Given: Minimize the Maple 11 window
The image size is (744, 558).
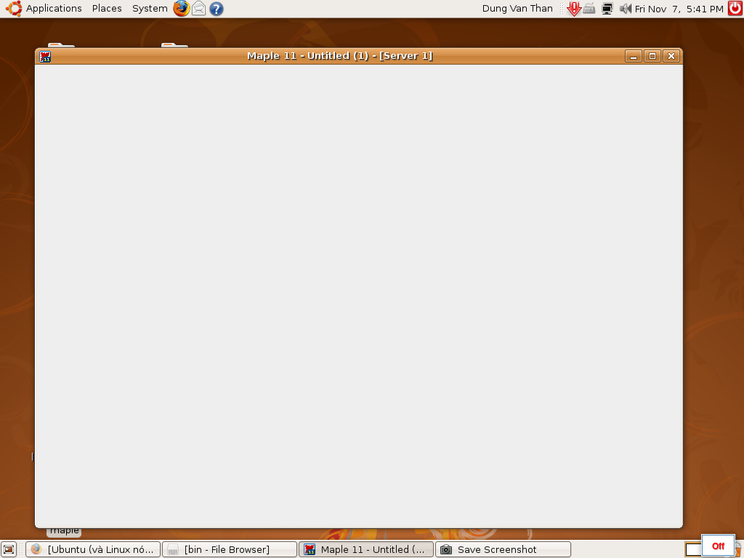Looking at the screenshot, I should pyautogui.click(x=633, y=56).
